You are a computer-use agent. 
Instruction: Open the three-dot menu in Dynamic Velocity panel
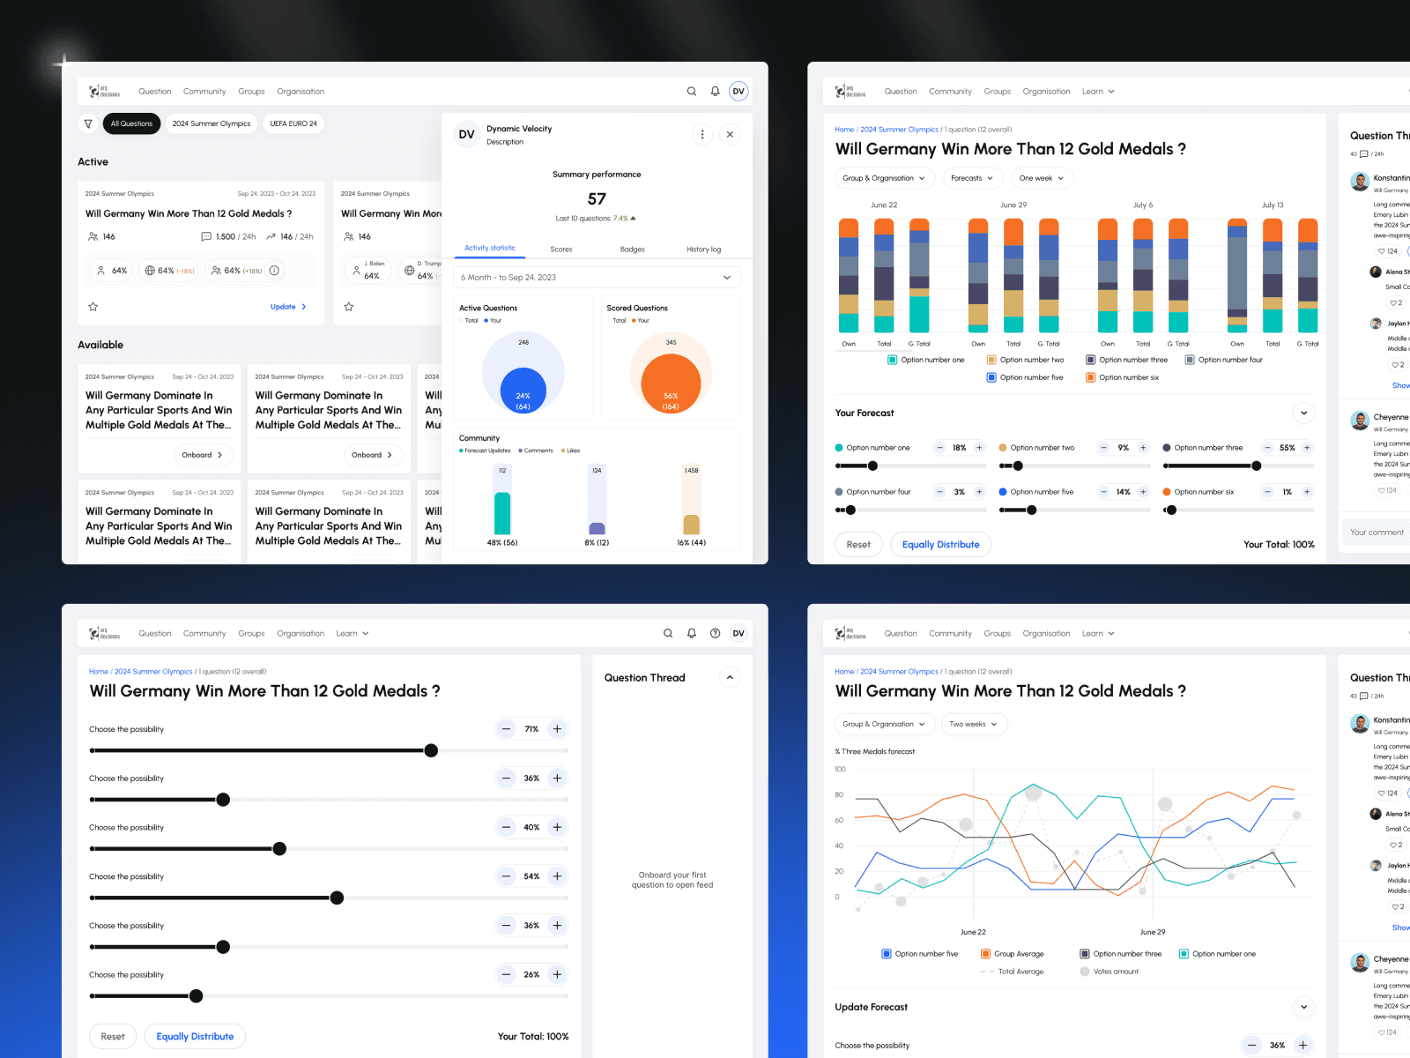pyautogui.click(x=702, y=135)
